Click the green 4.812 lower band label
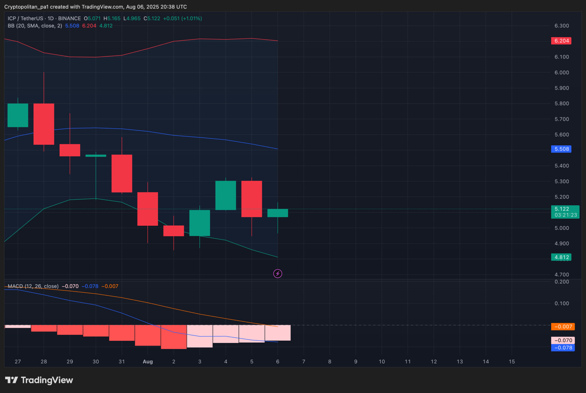Screen dimensions: 586x393 point(561,257)
